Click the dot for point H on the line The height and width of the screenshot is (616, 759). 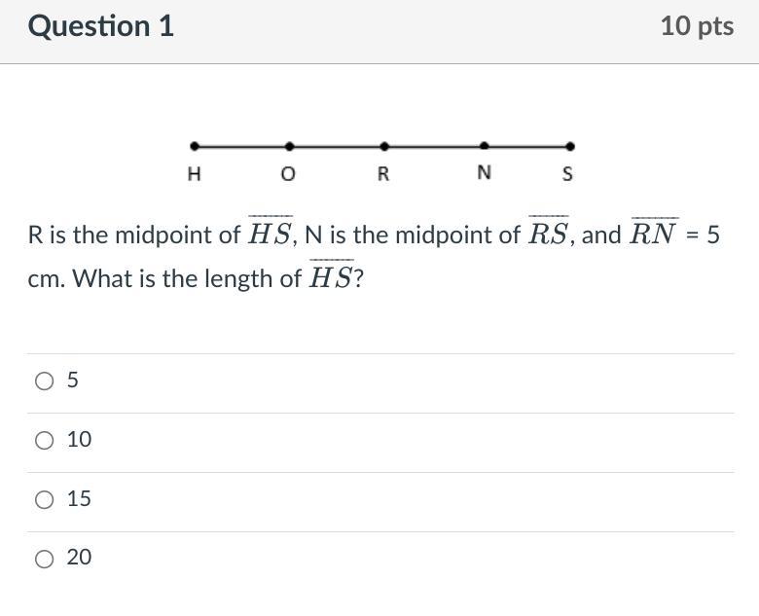(195, 147)
